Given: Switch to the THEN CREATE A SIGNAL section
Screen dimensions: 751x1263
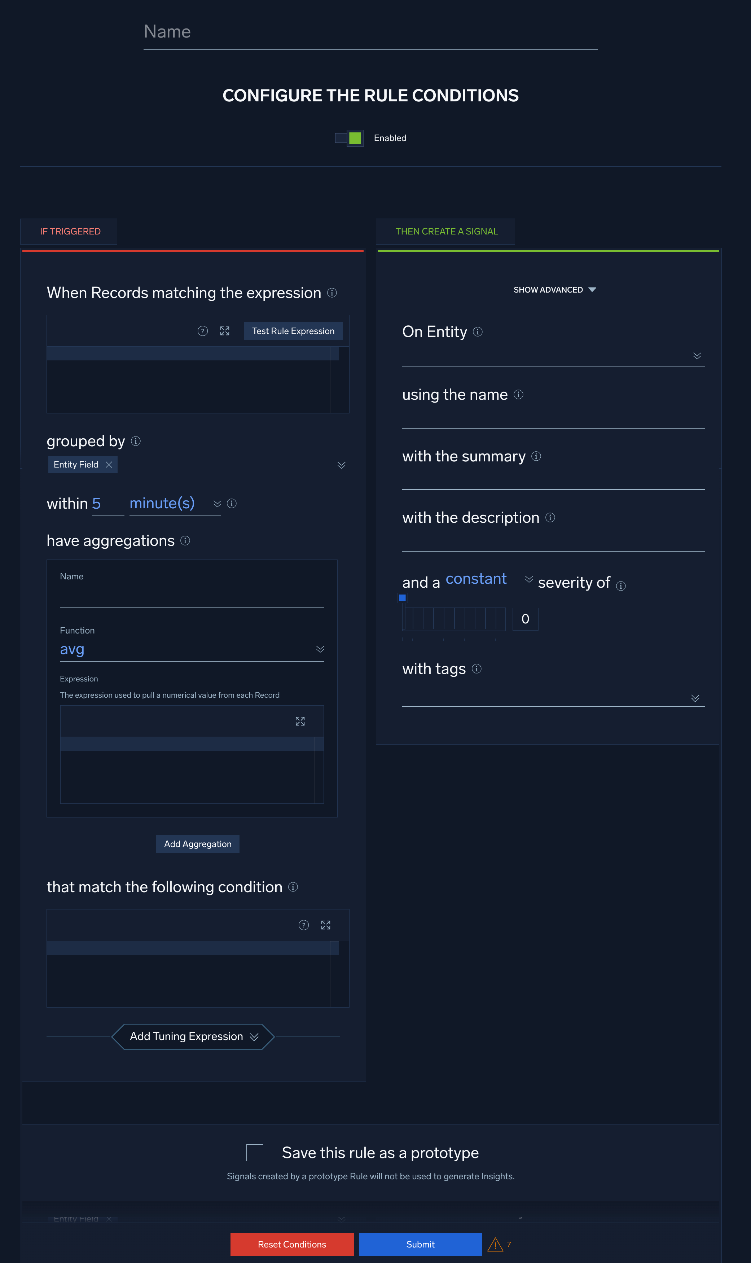Looking at the screenshot, I should (x=446, y=231).
